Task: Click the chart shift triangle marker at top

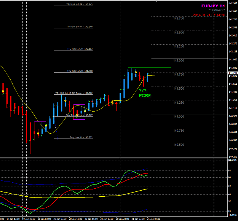Action: pos(157,1)
